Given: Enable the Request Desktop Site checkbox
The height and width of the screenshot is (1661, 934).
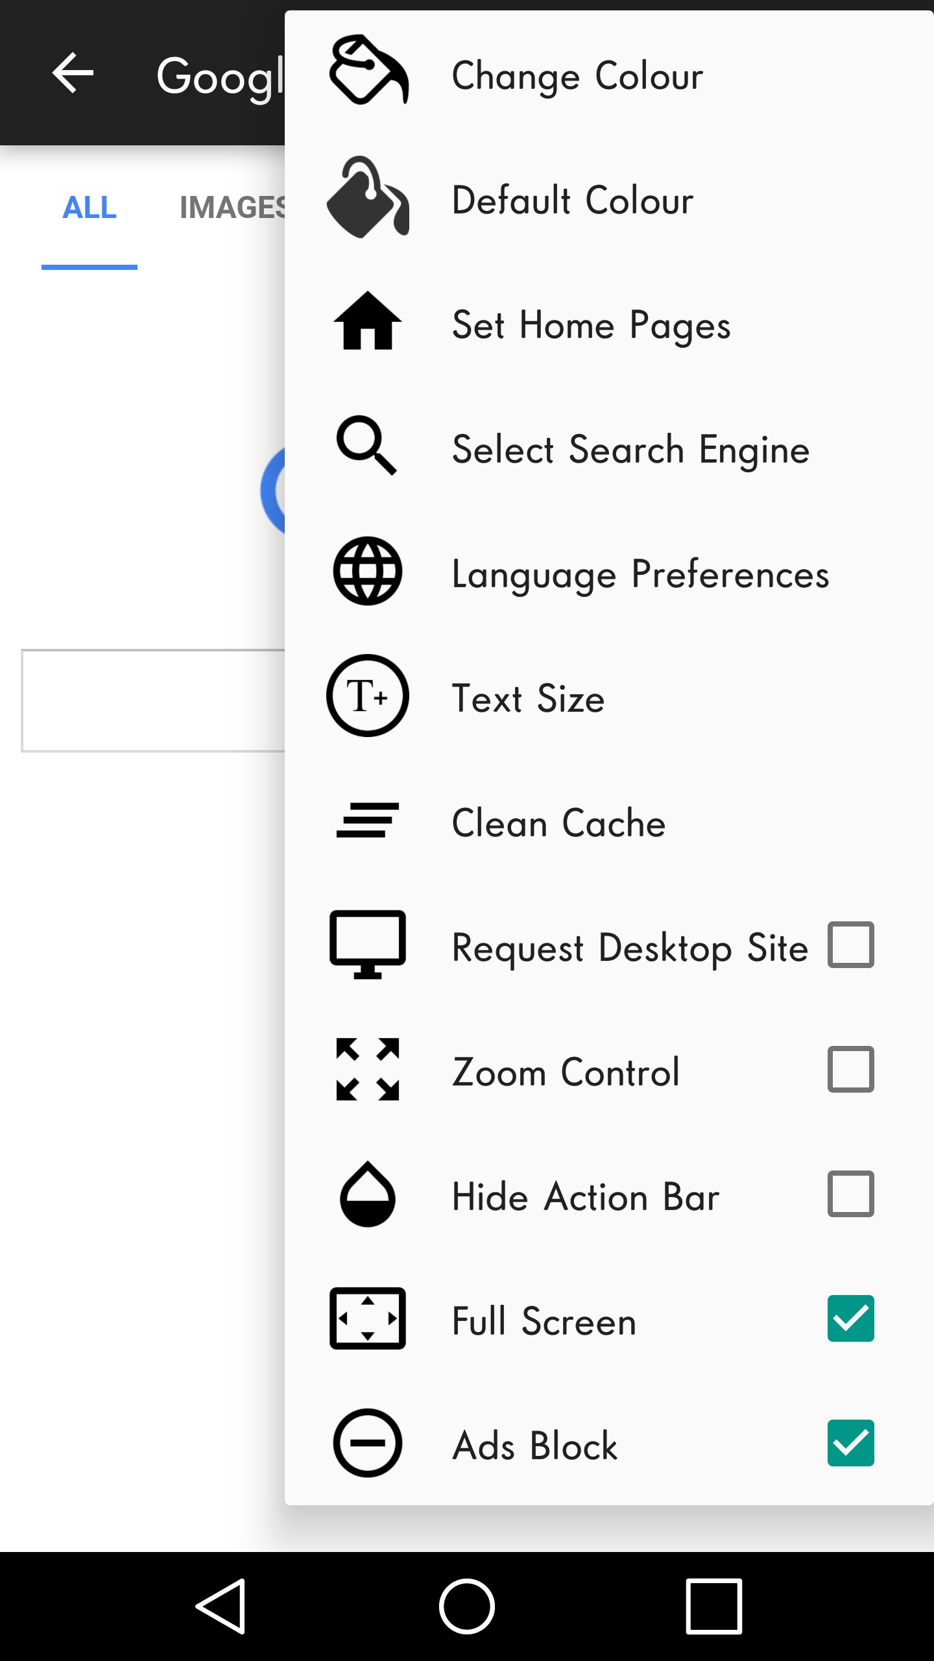Looking at the screenshot, I should 851,945.
